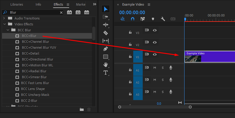Image resolution: width=235 pixels, height=118 pixels.
Task: Filter by YUV Effects icon
Action: (x=87, y=12)
